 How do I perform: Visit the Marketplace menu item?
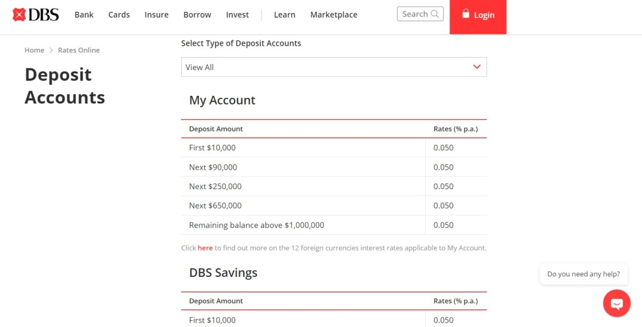334,14
